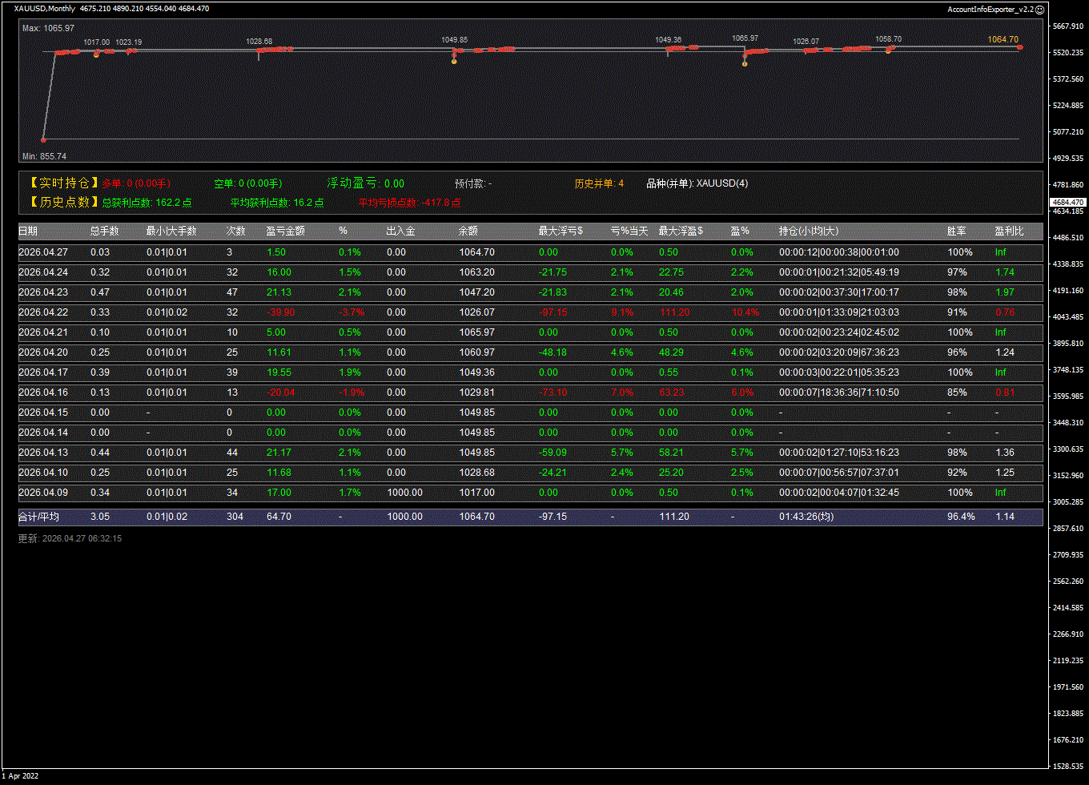This screenshot has height=785, width=1089.
Task: Click the 盈亏金额 column header
Action: point(285,231)
